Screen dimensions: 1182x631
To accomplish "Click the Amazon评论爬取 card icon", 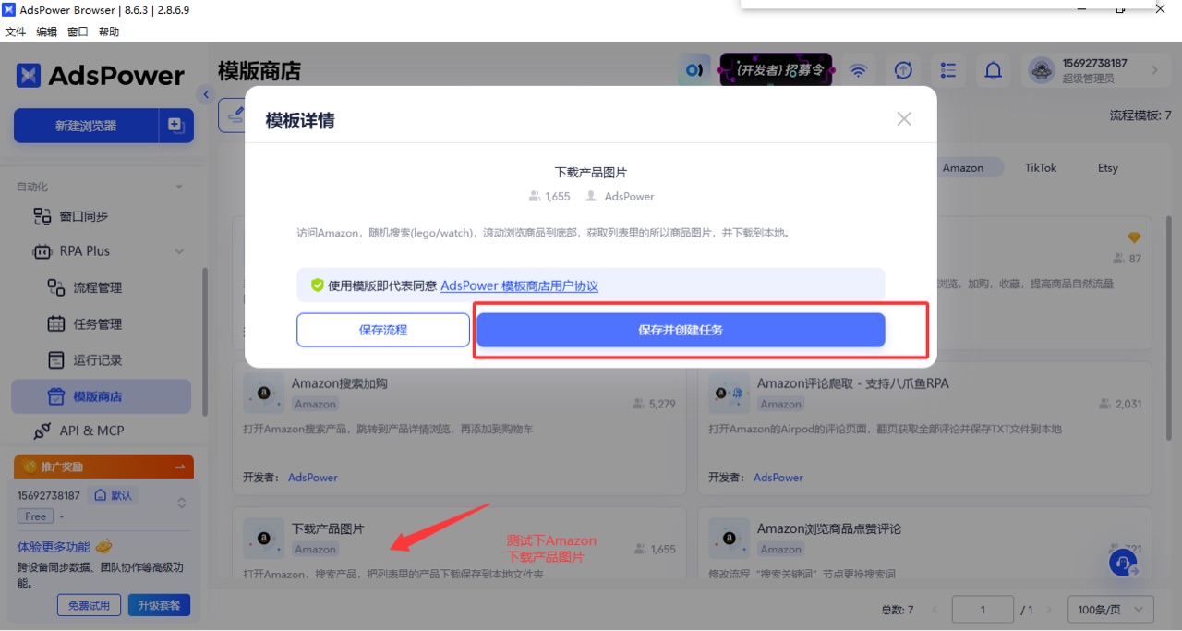I will coord(729,394).
